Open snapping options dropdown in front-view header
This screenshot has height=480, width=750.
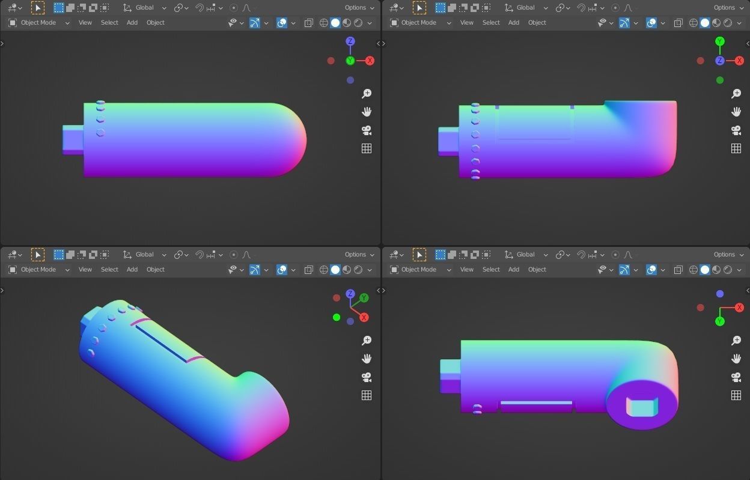(x=214, y=8)
